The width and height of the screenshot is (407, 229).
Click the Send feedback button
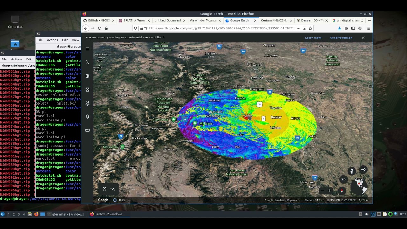click(341, 38)
